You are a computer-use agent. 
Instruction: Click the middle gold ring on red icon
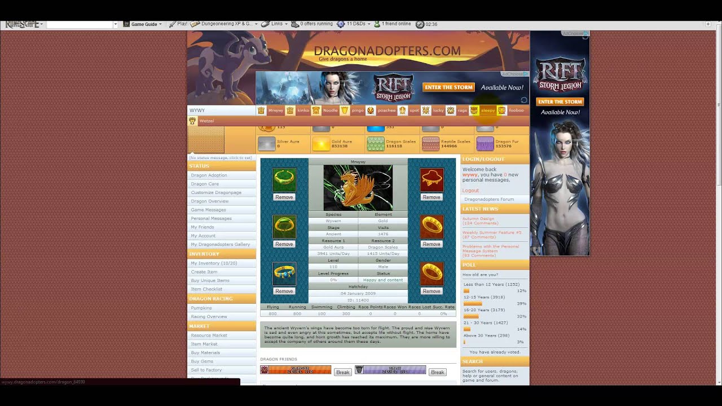(432, 227)
